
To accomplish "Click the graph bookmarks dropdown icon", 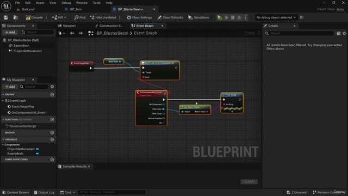I will click(62, 33).
